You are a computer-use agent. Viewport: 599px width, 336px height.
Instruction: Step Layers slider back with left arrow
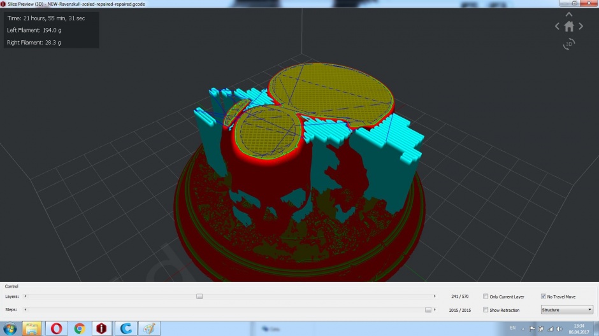pos(25,297)
